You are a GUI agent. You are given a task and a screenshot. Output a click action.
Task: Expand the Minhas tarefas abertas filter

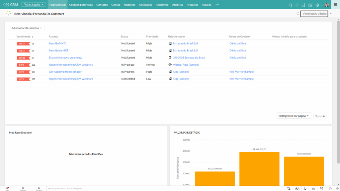[27, 28]
